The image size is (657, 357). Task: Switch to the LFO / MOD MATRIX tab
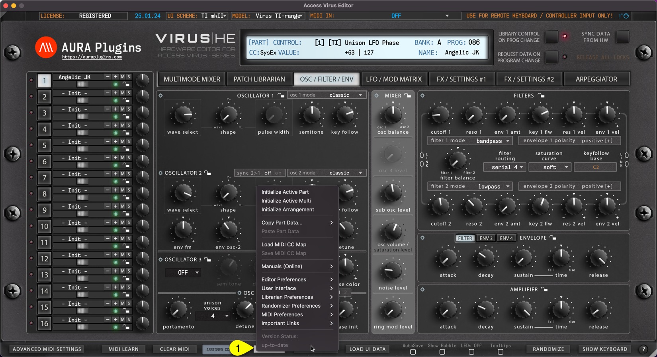point(393,79)
